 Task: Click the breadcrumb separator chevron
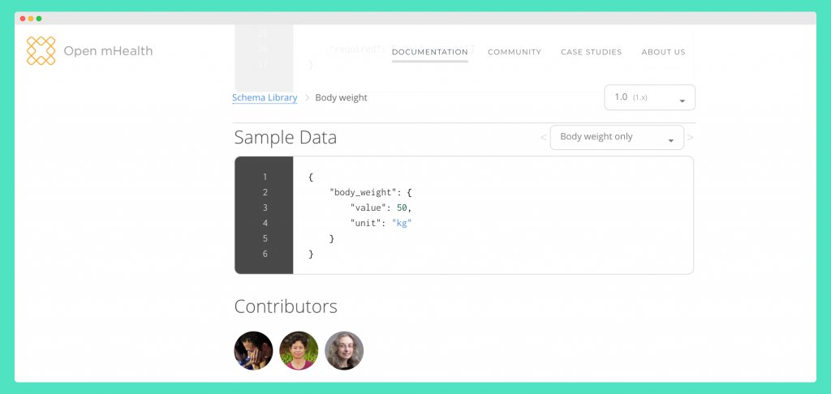[x=307, y=98]
